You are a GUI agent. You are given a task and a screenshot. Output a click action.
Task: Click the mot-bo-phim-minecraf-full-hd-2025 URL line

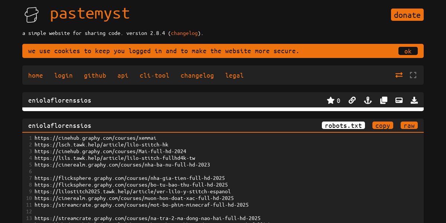click(142, 205)
